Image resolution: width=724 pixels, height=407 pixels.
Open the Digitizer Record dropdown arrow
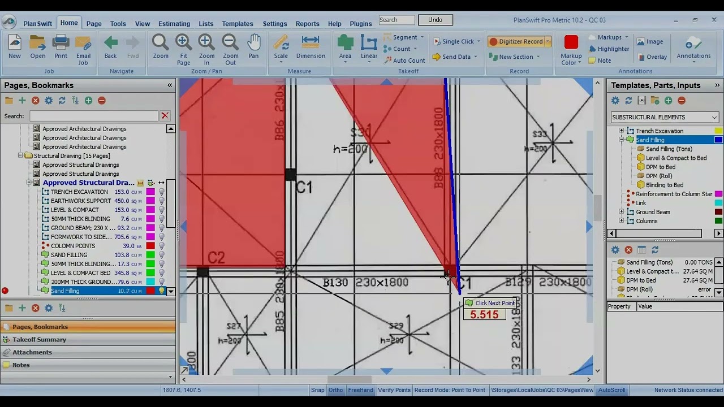tap(548, 41)
